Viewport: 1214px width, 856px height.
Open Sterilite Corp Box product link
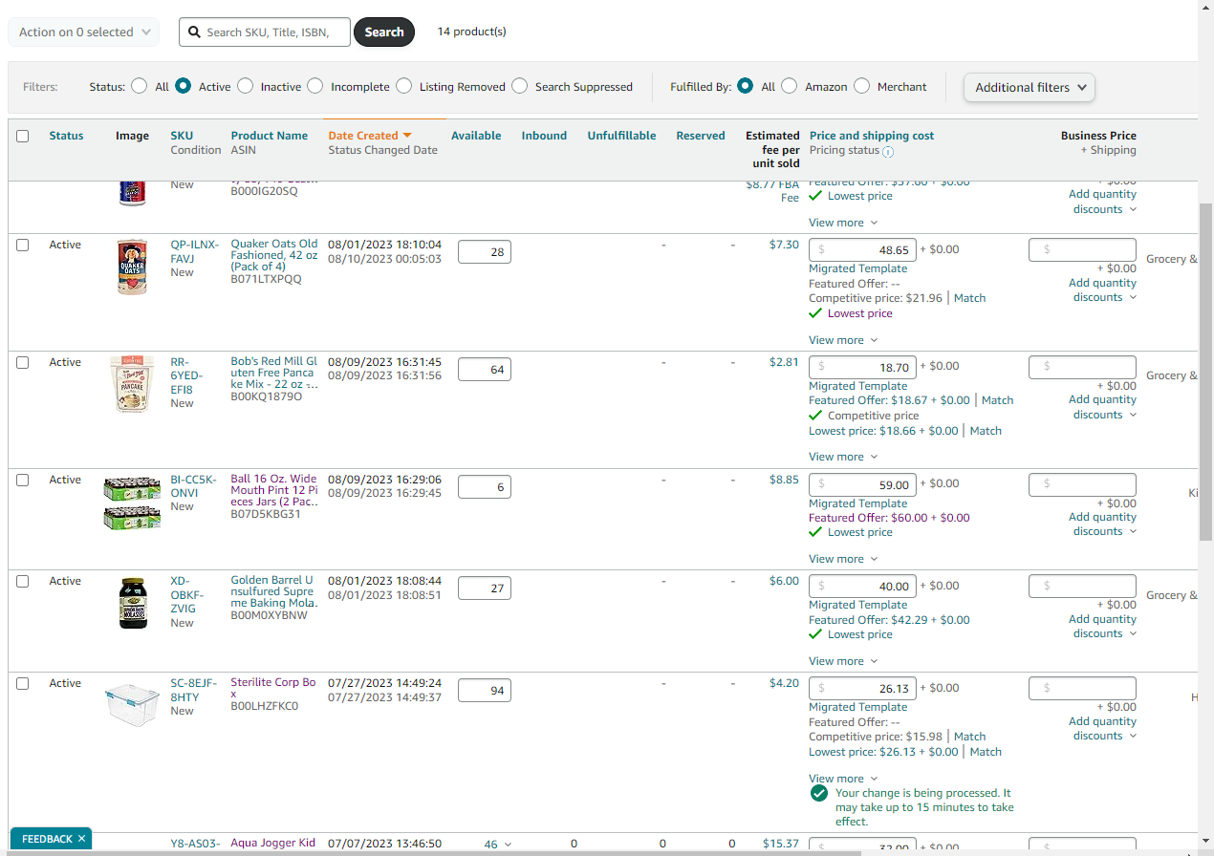tap(273, 689)
